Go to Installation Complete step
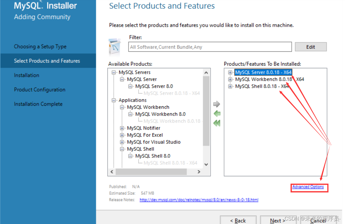The height and width of the screenshot is (224, 345). point(38,104)
